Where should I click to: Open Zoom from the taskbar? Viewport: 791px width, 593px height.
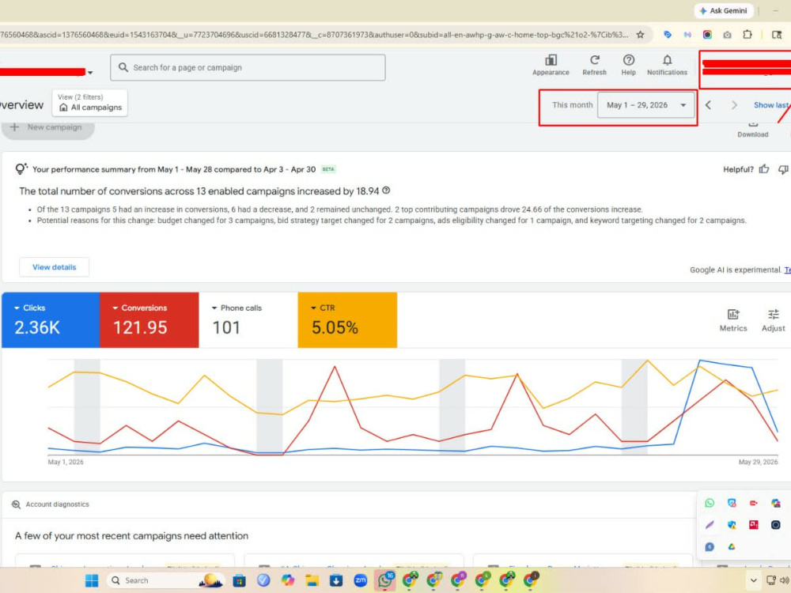(x=360, y=580)
